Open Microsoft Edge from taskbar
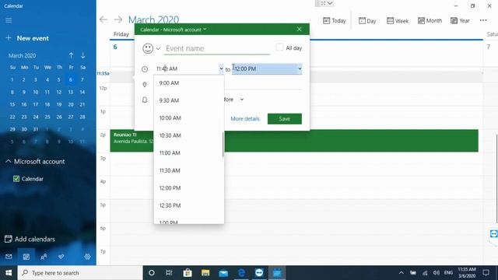The height and width of the screenshot is (280, 498). (241, 273)
